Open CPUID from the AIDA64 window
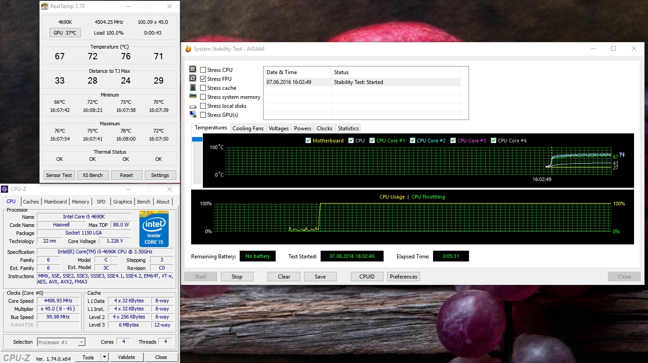The height and width of the screenshot is (363, 648). coord(367,277)
